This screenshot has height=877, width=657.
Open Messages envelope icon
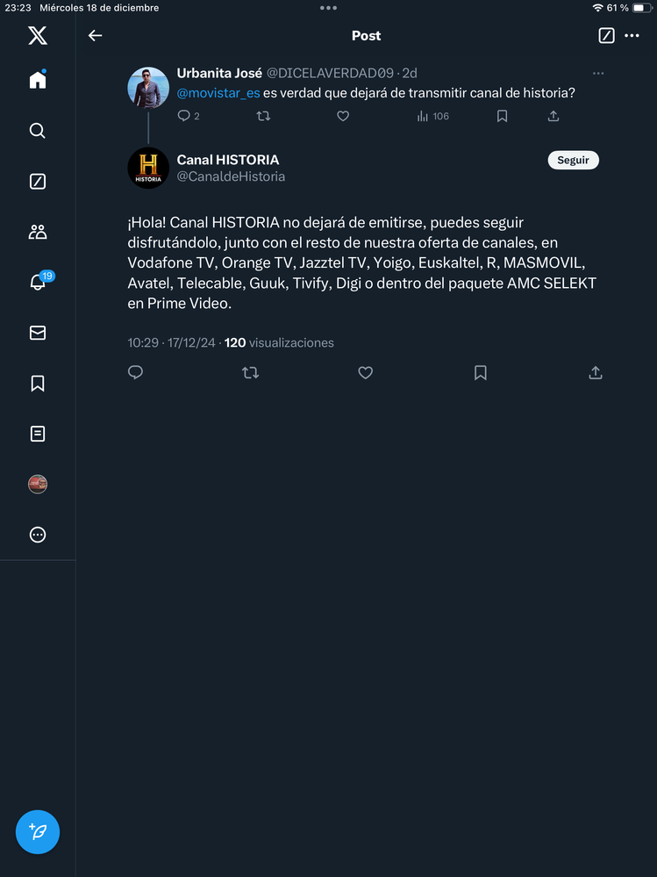point(37,333)
